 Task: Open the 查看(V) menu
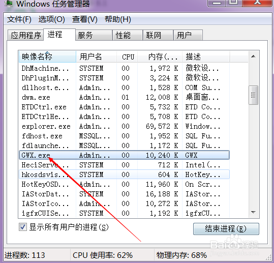click(x=85, y=19)
